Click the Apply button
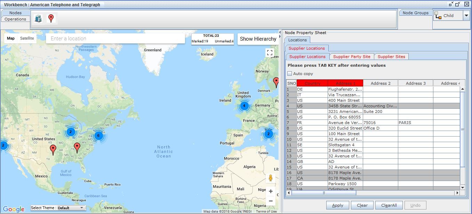The width and height of the screenshot is (472, 214). [x=337, y=205]
